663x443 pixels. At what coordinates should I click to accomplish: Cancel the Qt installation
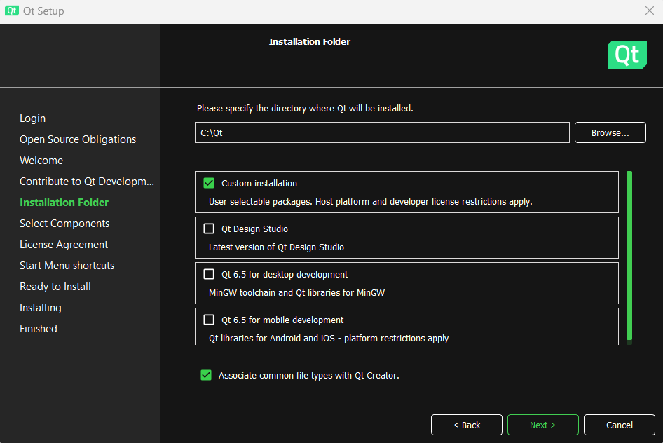point(619,425)
